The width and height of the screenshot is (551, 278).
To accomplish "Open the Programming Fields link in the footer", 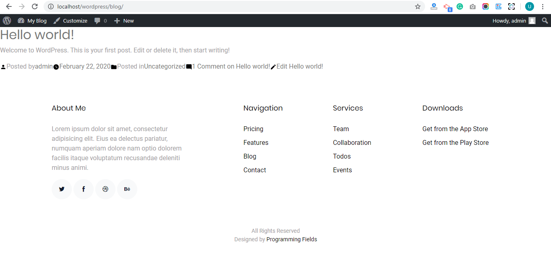I will (x=291, y=239).
